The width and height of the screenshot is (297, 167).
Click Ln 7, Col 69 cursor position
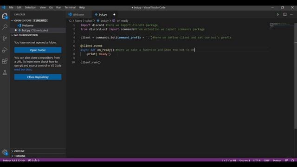pyautogui.click(x=229, y=161)
